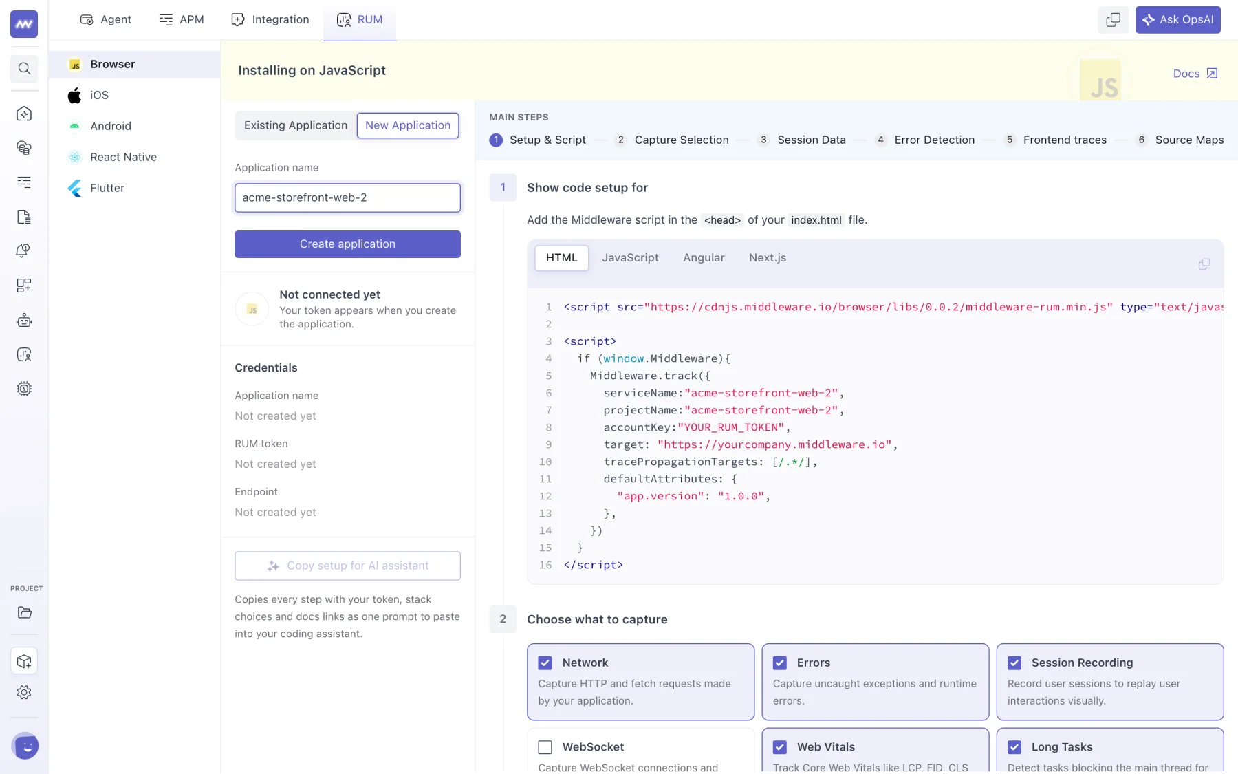
Task: Open the APM top tab
Action: (182, 20)
